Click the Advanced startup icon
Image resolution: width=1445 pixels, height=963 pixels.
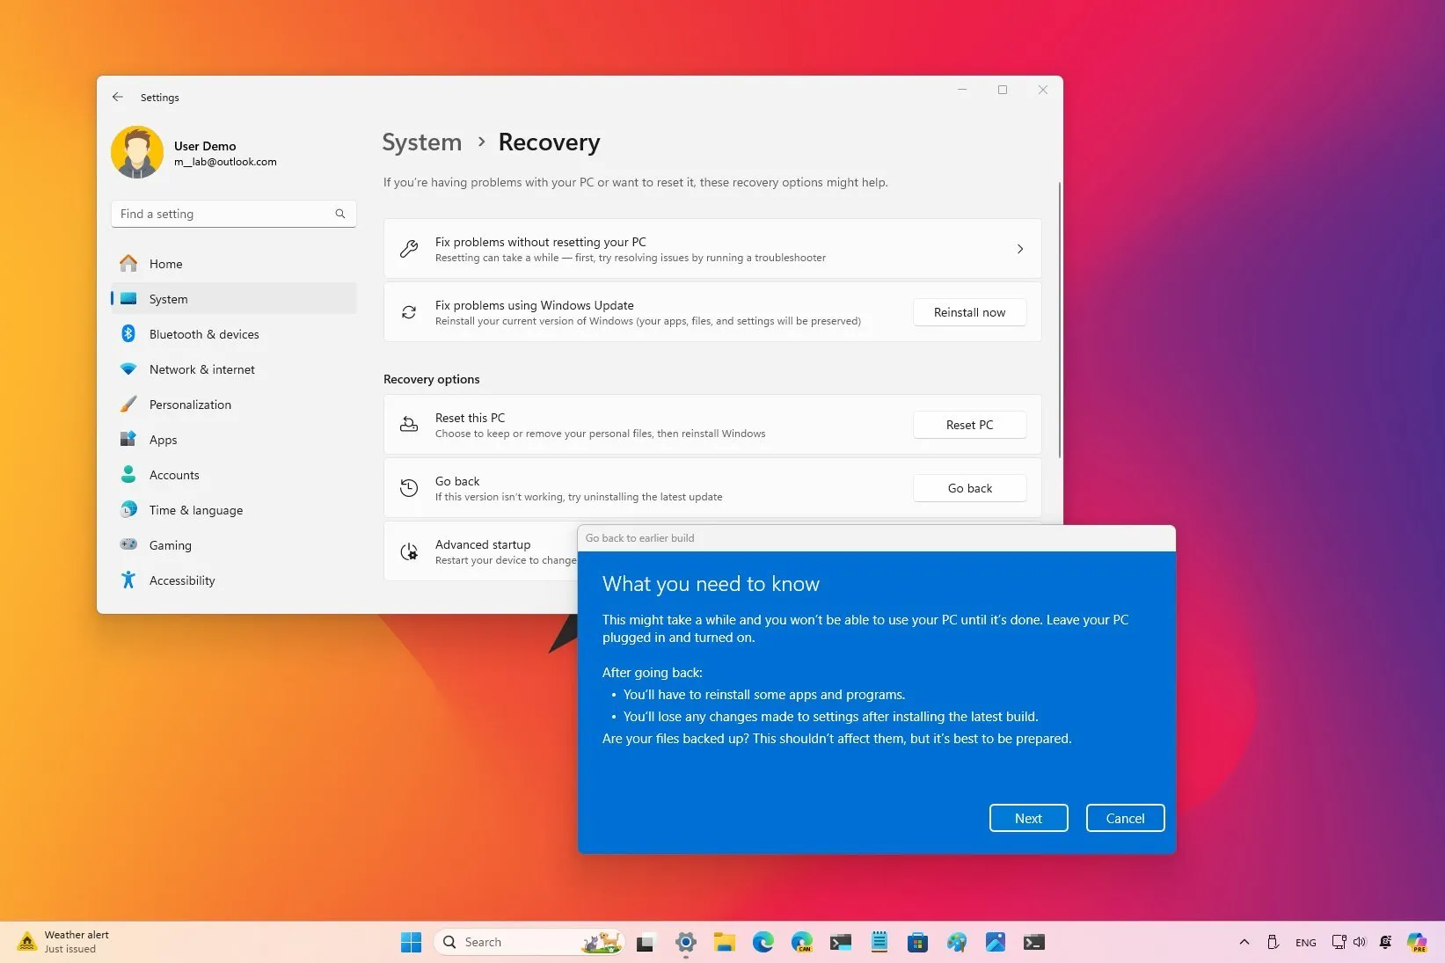pos(409,551)
